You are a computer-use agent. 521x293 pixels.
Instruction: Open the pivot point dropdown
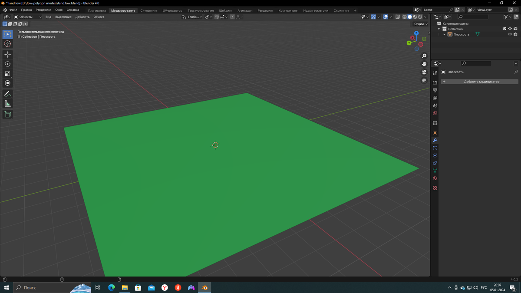click(208, 17)
